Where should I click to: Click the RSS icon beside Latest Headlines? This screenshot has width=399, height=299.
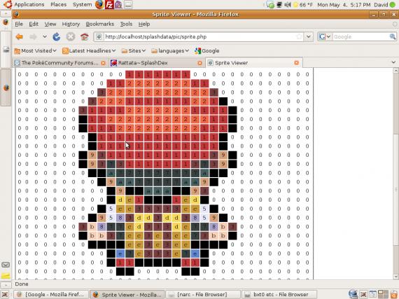(x=65, y=51)
